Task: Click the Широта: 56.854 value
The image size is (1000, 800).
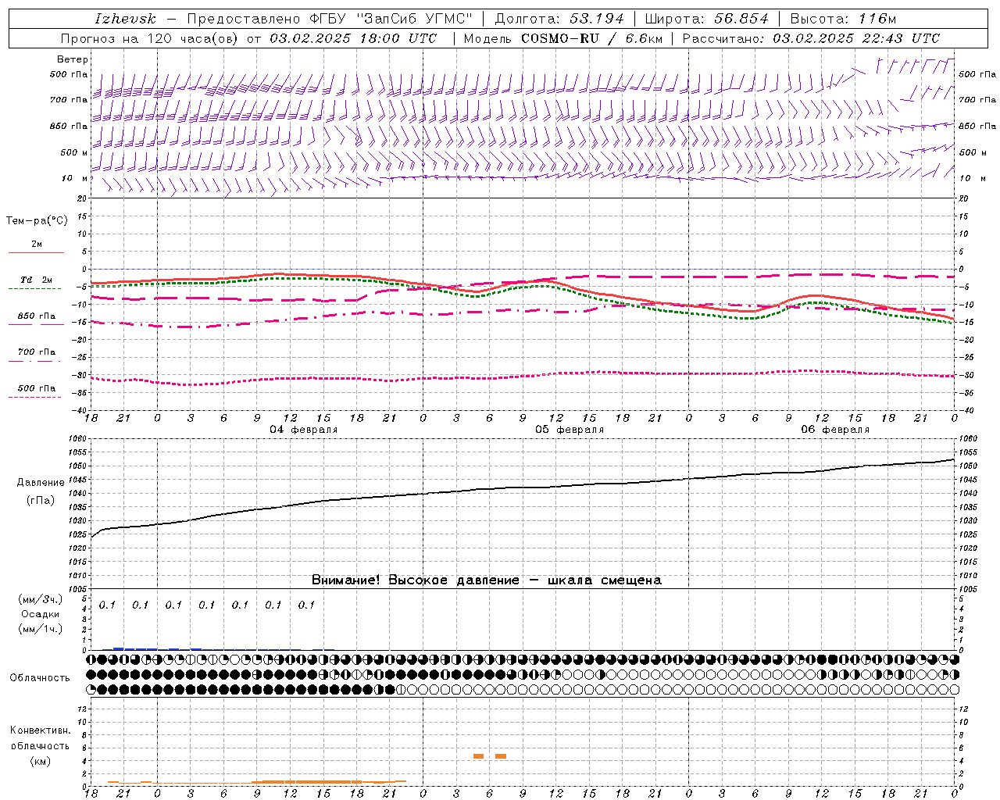Action: pyautogui.click(x=706, y=19)
